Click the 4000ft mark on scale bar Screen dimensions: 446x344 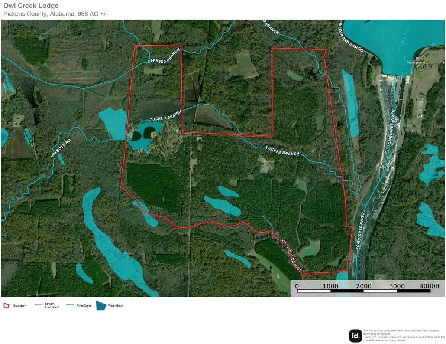(430, 286)
